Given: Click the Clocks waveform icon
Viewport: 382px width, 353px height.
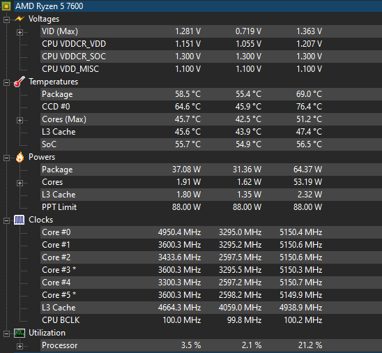Looking at the screenshot, I should click(20, 220).
